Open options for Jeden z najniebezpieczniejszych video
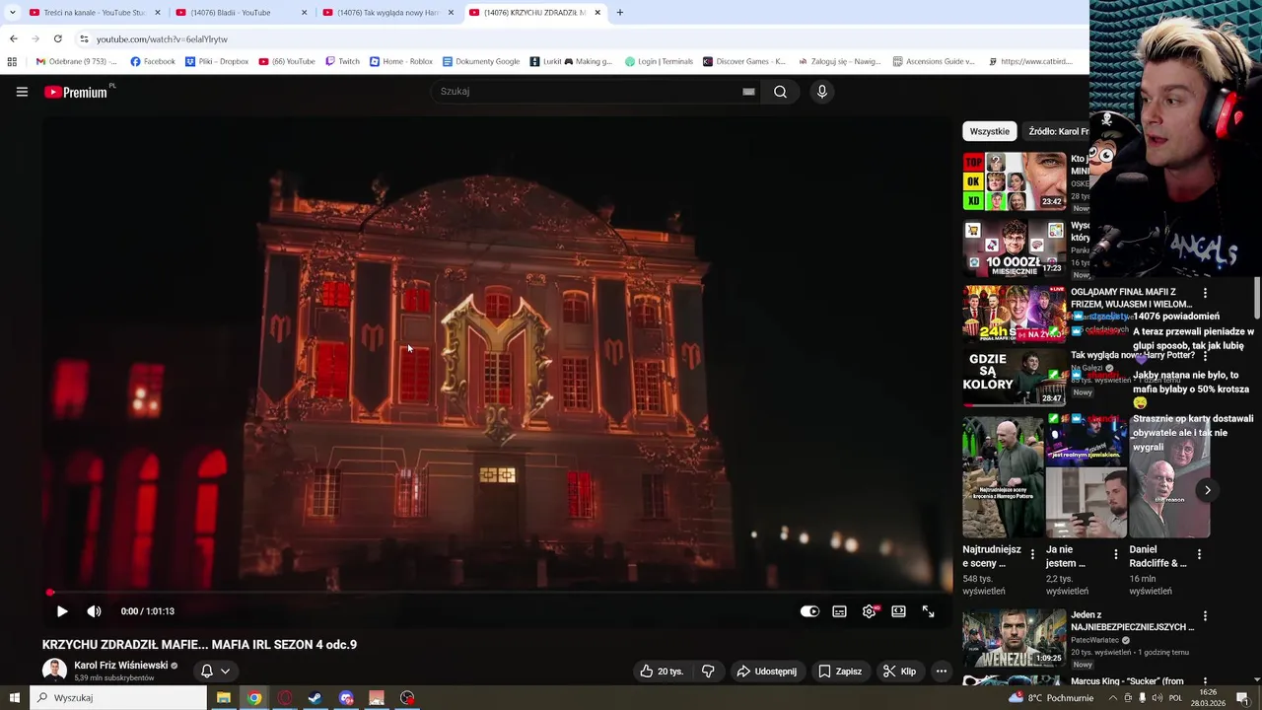 [x=1205, y=616]
